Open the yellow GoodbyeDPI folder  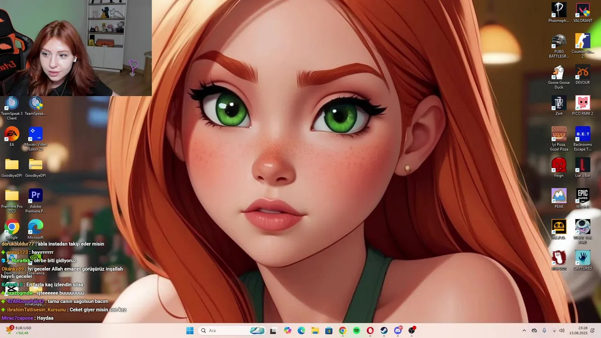pos(12,168)
